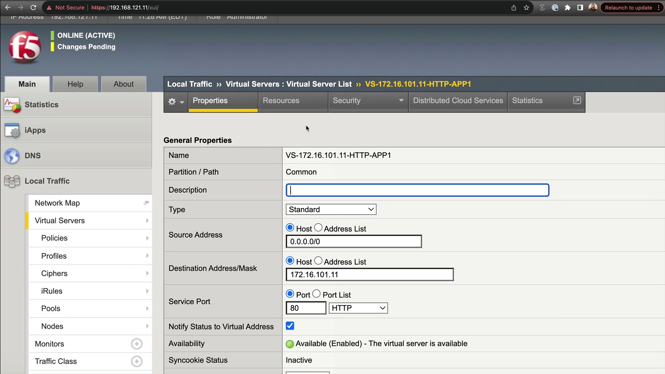The width and height of the screenshot is (665, 374).
Task: Select Host radio for Destination Address/Mask
Action: pos(290,261)
